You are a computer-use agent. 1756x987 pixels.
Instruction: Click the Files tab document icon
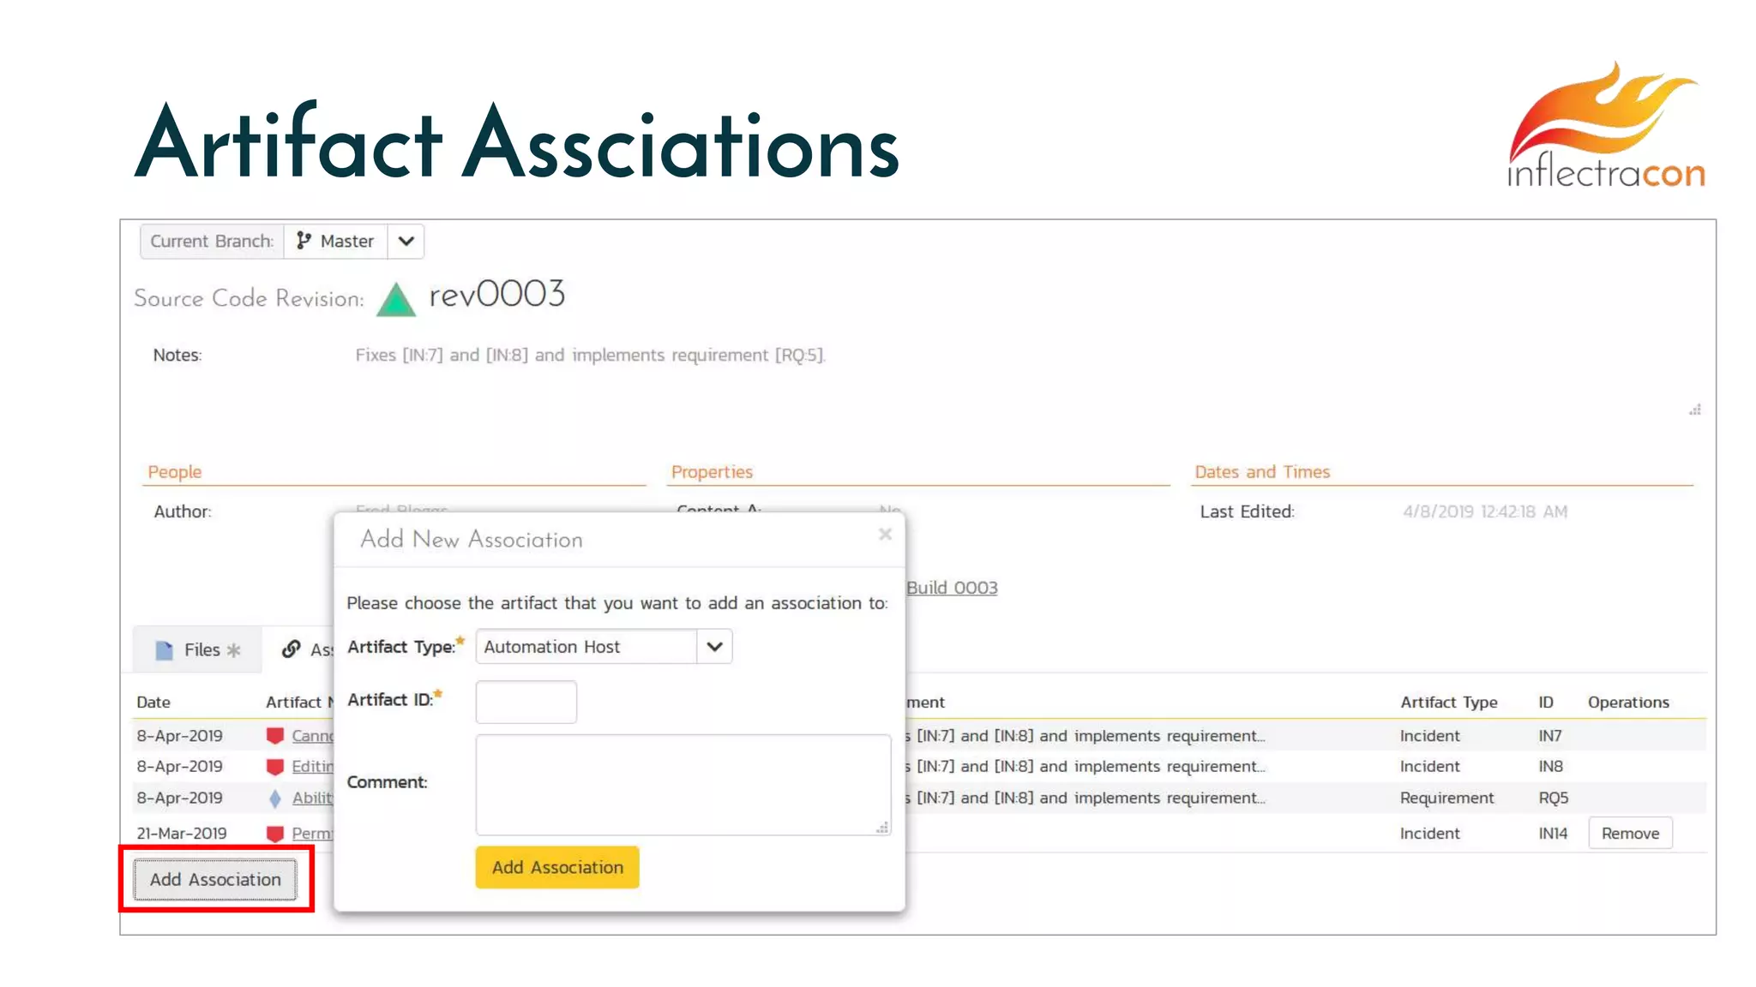[x=164, y=650]
